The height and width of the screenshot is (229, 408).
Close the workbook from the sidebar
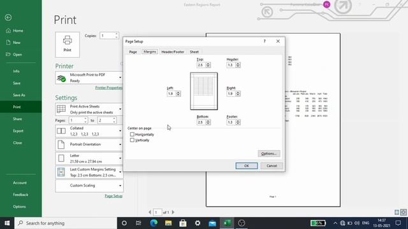[17, 142]
